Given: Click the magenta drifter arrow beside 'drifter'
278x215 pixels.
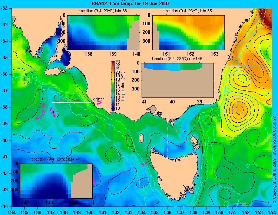Looking at the screenshot, I should tap(99, 103).
